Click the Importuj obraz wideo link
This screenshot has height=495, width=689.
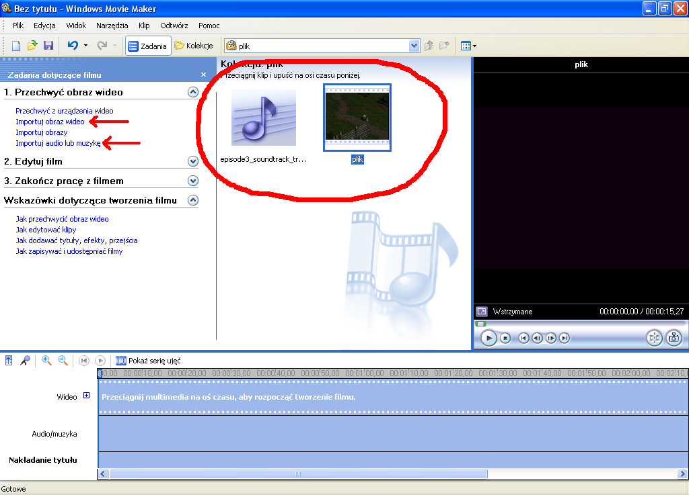50,122
